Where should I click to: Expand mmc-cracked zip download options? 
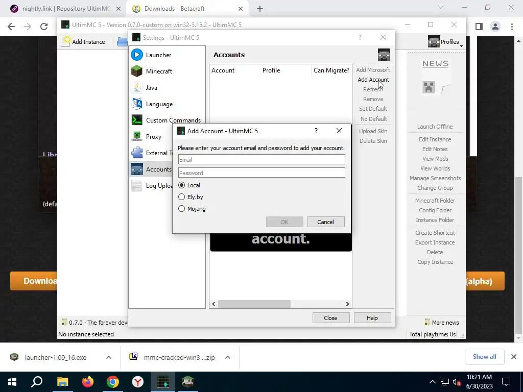[228, 357]
